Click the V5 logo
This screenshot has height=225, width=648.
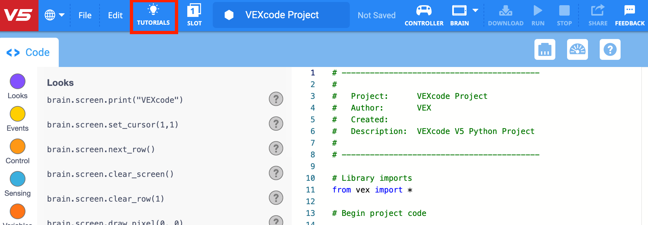tap(19, 15)
